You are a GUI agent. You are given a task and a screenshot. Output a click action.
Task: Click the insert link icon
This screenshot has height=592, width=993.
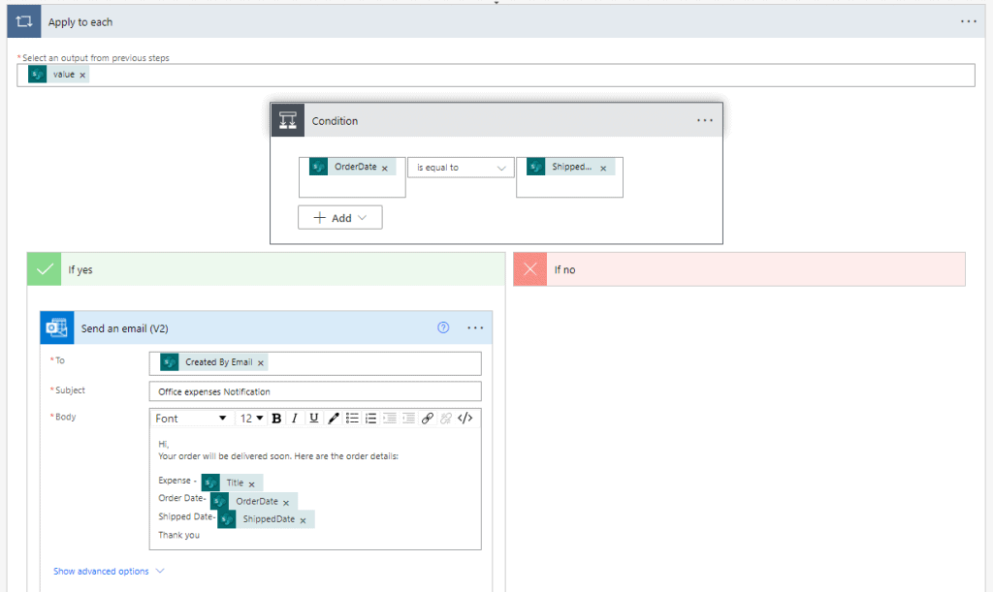pyautogui.click(x=428, y=418)
